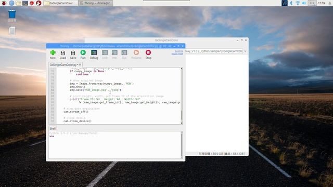This screenshot has width=333, height=187.
Task: Click the switch to regular mode link
Action: click(177, 52)
